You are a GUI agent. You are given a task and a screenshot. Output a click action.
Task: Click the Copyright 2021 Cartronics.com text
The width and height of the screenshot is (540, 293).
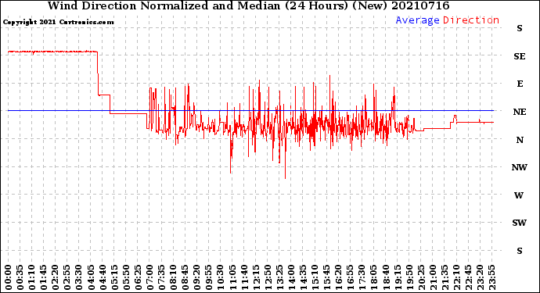click(x=58, y=22)
